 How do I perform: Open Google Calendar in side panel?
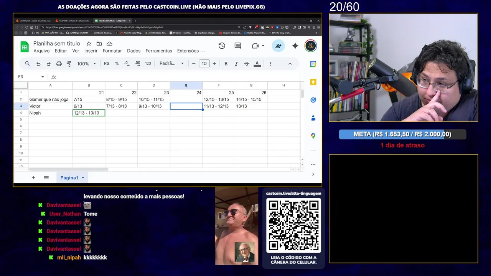click(x=313, y=64)
